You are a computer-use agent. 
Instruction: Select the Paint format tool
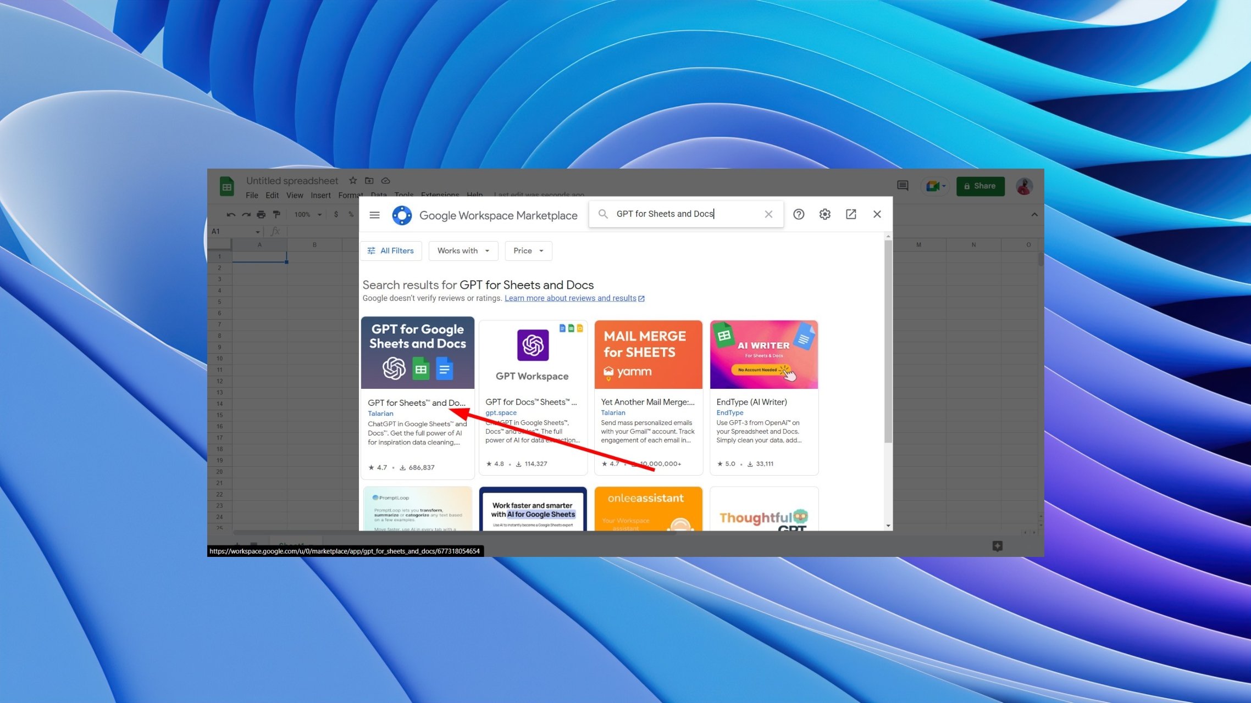click(276, 214)
